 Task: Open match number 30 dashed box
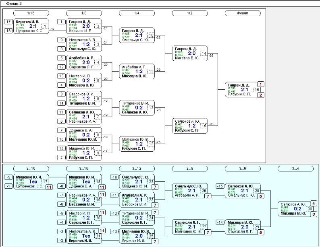tap(310, 209)
